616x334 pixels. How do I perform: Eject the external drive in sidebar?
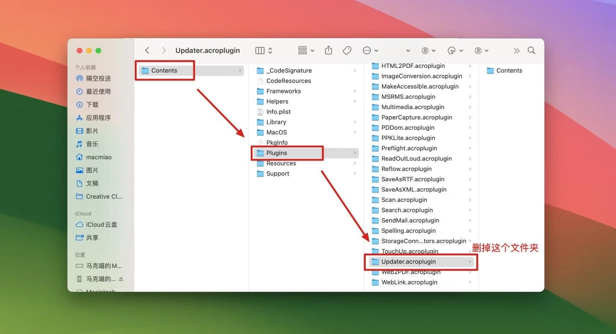coord(121,279)
